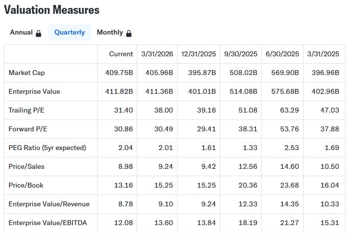Select Forward P/E value 53.76

(x=290, y=129)
